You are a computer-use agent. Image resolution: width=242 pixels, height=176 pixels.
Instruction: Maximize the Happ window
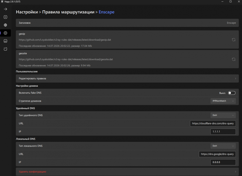click(x=231, y=1)
